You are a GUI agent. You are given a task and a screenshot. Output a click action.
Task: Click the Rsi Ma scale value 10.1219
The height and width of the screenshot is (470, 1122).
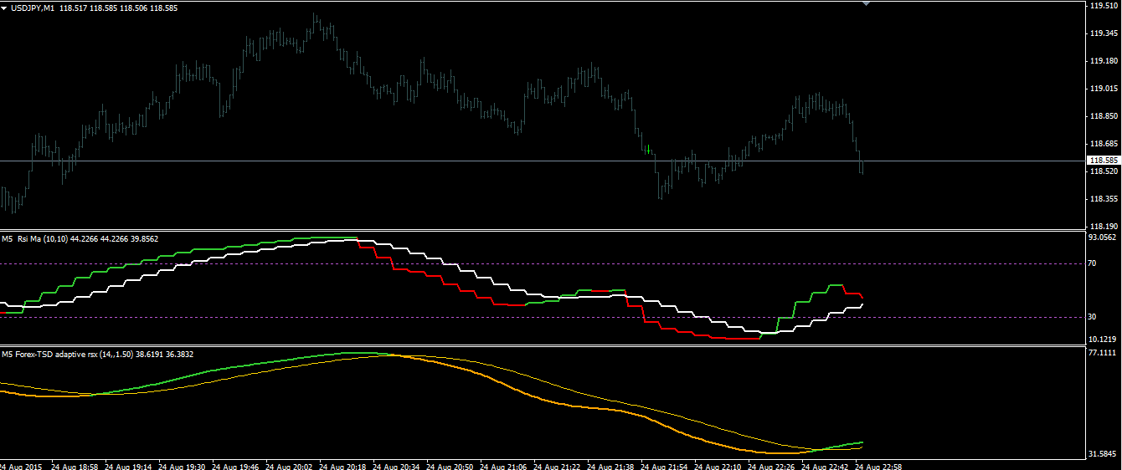1103,340
